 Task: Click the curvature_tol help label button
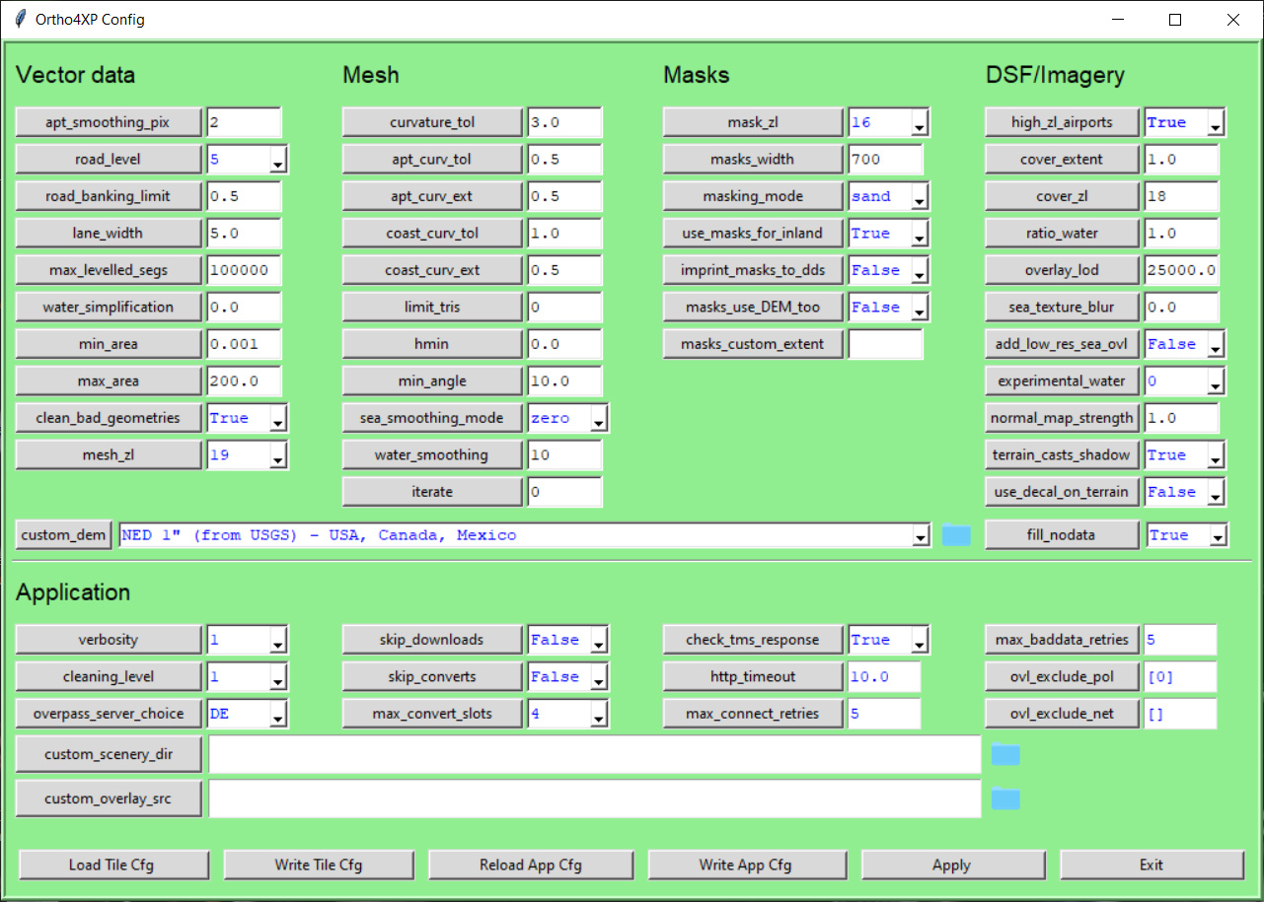pyautogui.click(x=431, y=122)
